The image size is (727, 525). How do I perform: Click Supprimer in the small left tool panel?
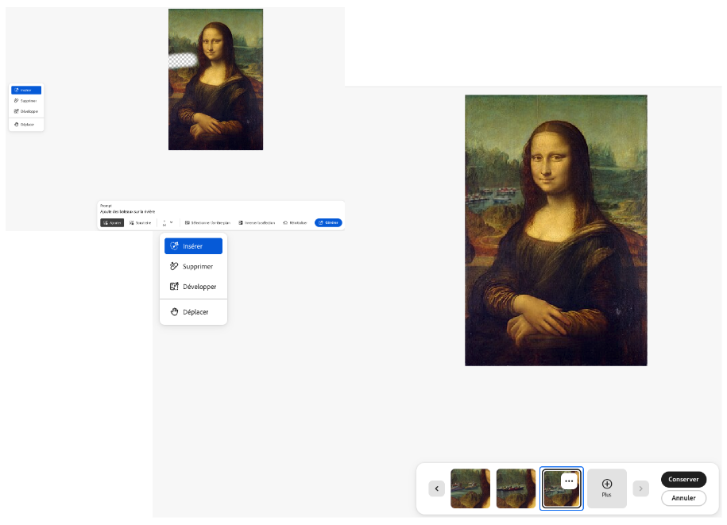click(26, 101)
